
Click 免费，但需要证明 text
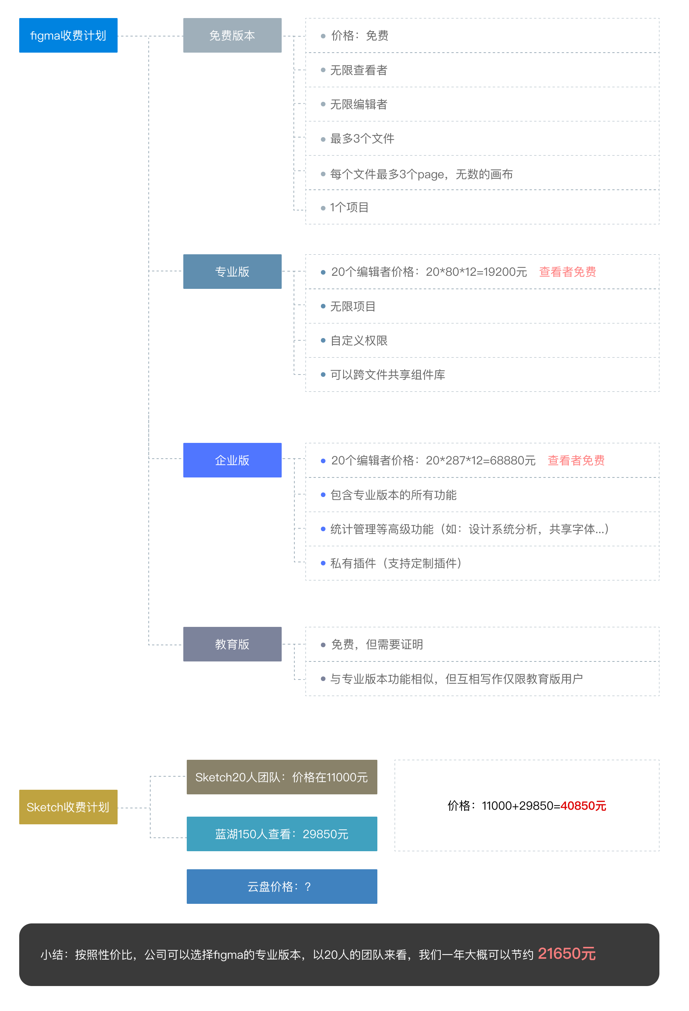(377, 644)
